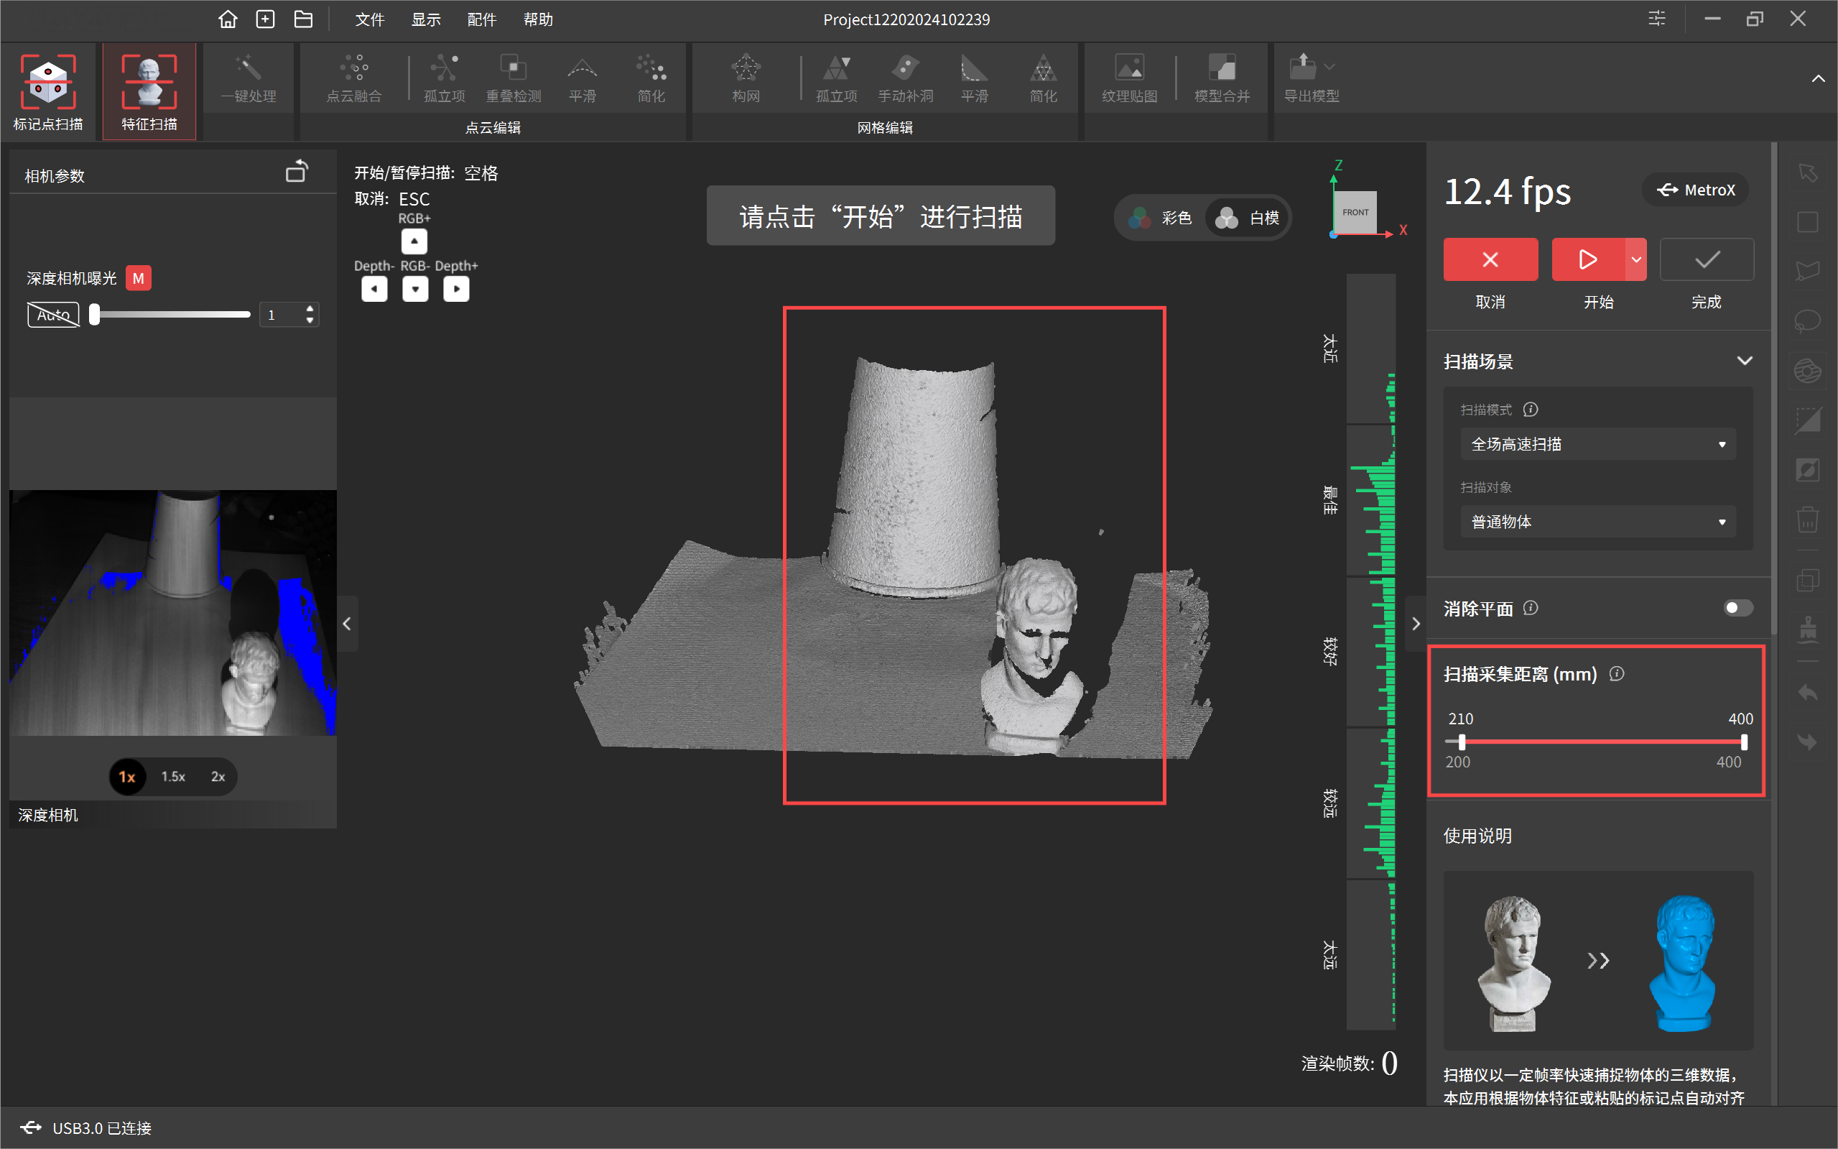1838x1149 pixels.
Task: Click the RGB+ up arrow button
Action: click(x=414, y=241)
